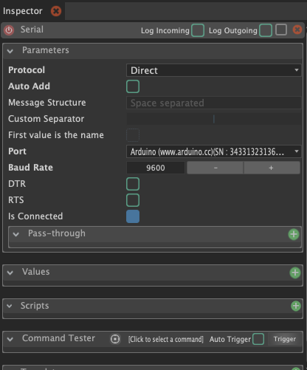Add a new value in Values section
The height and width of the screenshot is (370, 307).
pyautogui.click(x=295, y=273)
